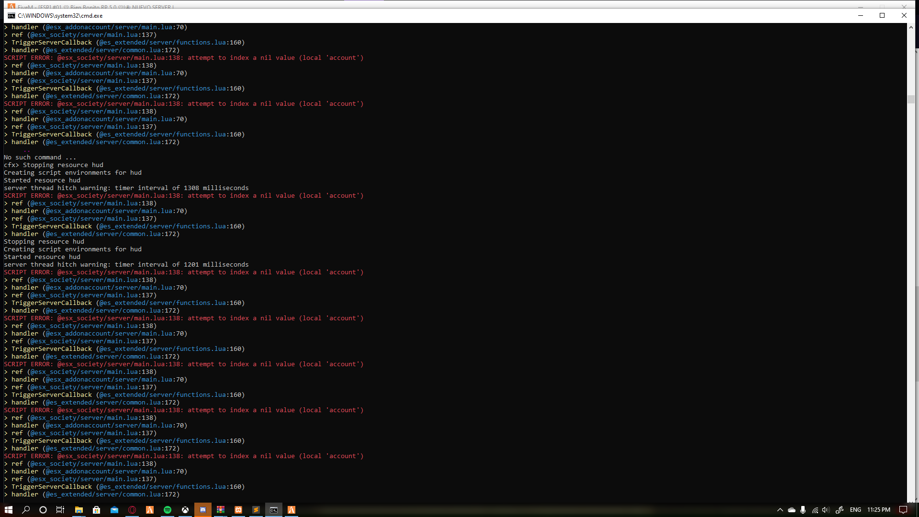Open the Action Center notifications
The height and width of the screenshot is (517, 919).
tap(903, 510)
